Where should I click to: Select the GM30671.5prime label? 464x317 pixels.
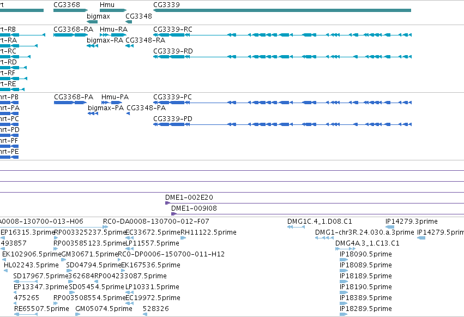pyautogui.click(x=89, y=254)
